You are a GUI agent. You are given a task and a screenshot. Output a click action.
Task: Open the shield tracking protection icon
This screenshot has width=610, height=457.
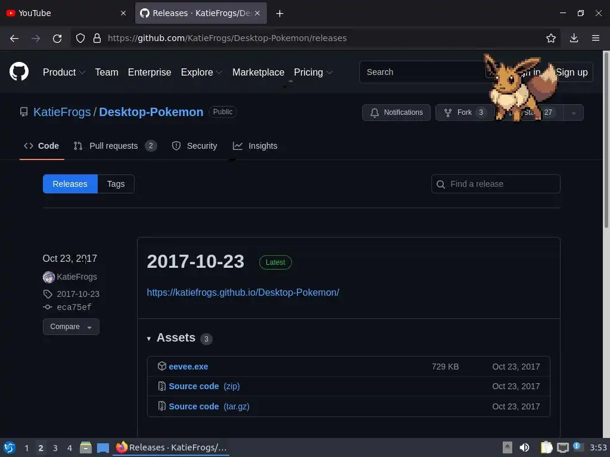pos(80,38)
